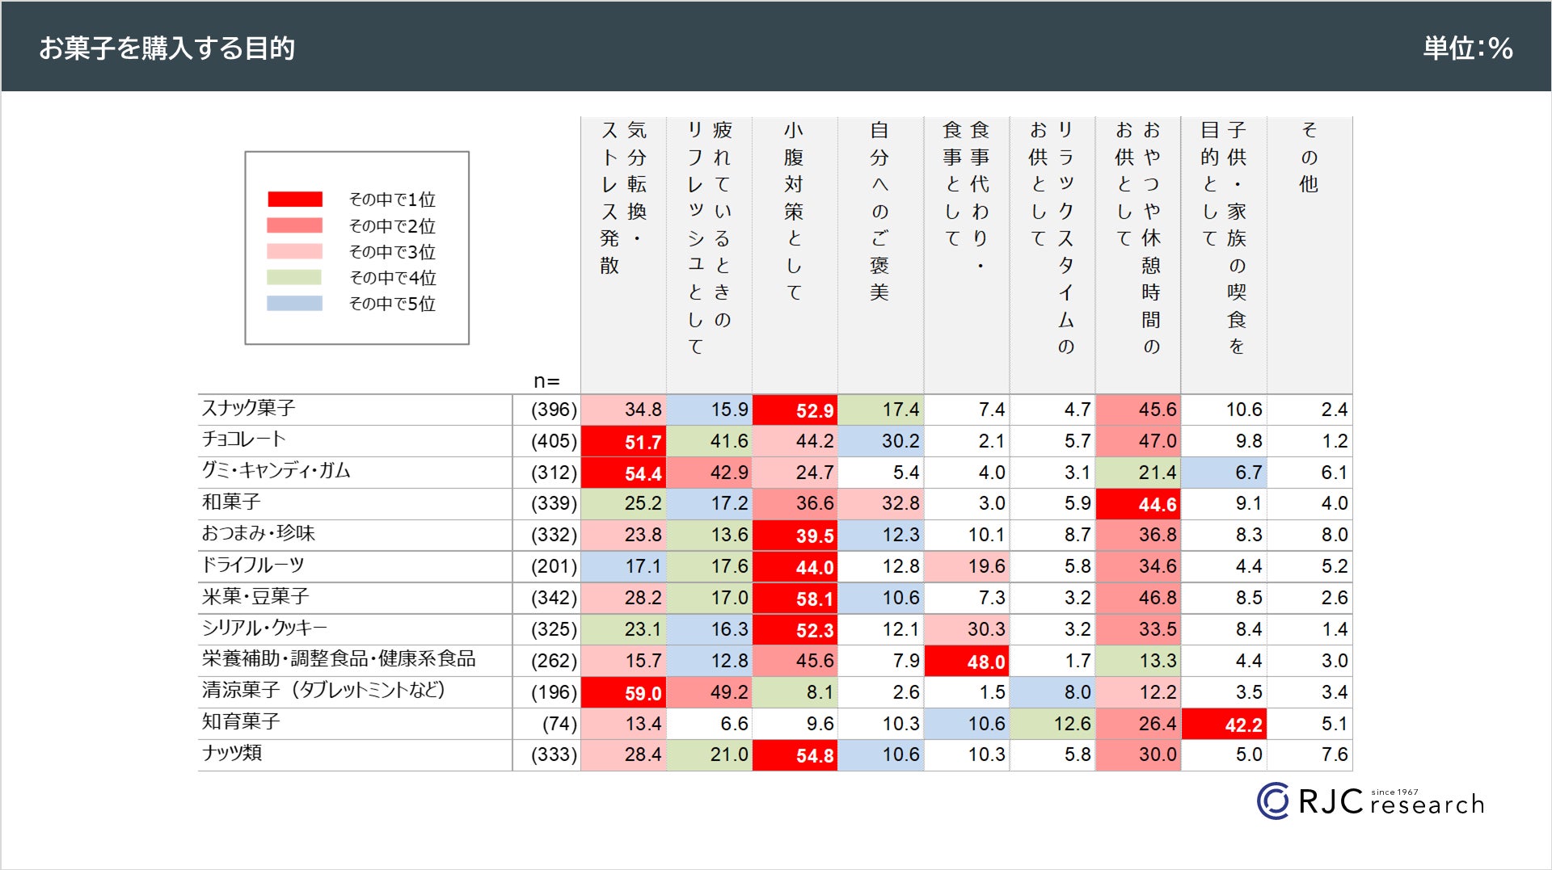This screenshot has height=870, width=1552.
Task: Click sample size (201) for ドライフルーツ
Action: pyautogui.click(x=554, y=566)
